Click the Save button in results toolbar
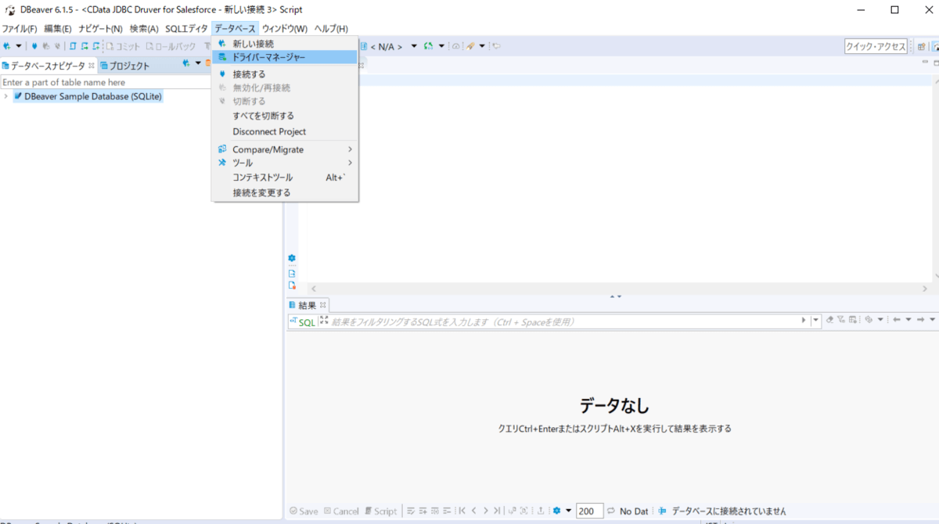The image size is (939, 524). (304, 511)
